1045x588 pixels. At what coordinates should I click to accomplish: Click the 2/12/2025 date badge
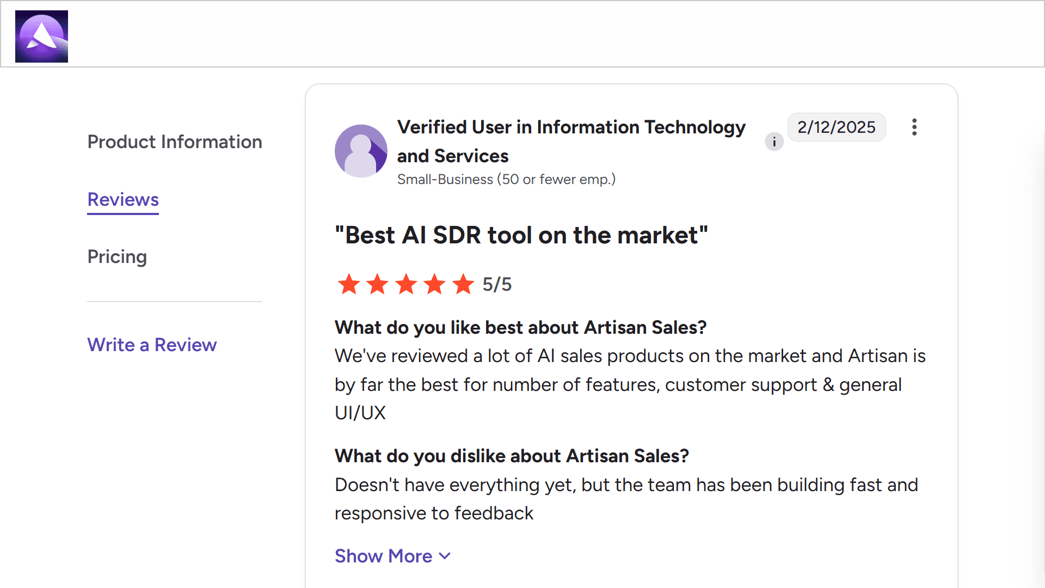[836, 127]
